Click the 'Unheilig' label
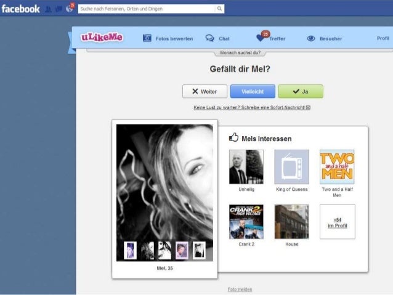 click(x=246, y=190)
